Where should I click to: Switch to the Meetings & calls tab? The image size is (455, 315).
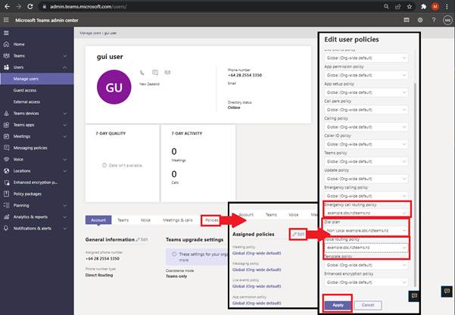179,220
